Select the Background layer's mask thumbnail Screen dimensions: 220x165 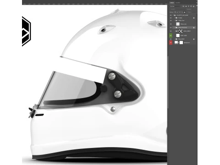pos(181,43)
